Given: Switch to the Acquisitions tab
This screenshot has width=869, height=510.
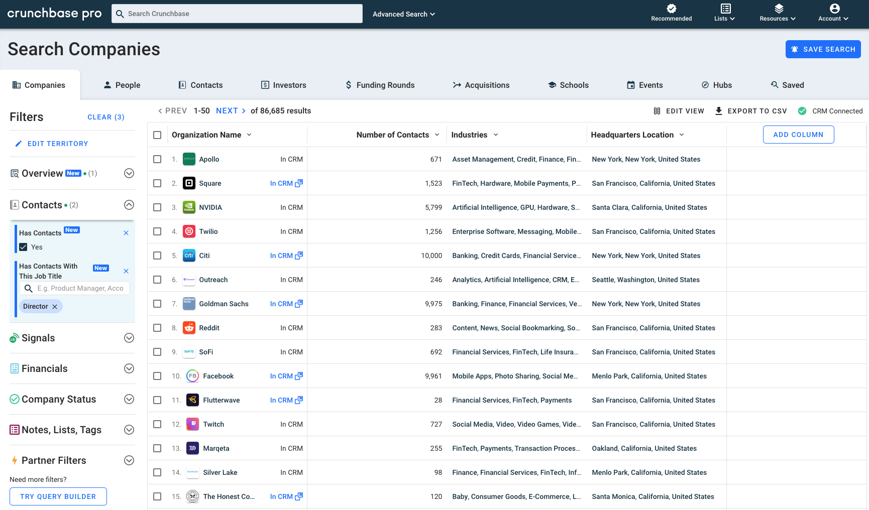Looking at the screenshot, I should click(x=481, y=85).
